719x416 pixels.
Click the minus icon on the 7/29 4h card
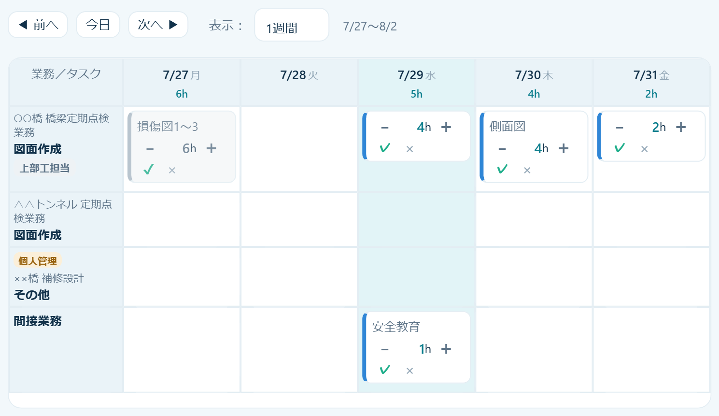385,127
